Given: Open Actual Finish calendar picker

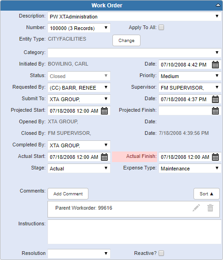Looking at the screenshot, I should [215, 157].
